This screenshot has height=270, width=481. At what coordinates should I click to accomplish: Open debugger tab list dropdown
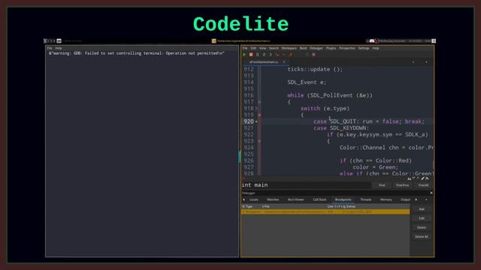426,199
